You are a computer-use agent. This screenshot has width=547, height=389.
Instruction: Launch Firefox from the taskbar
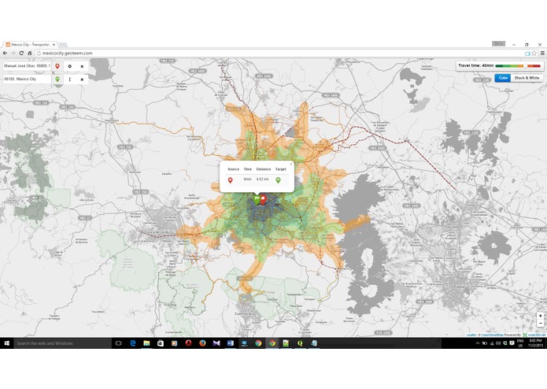pos(202,343)
